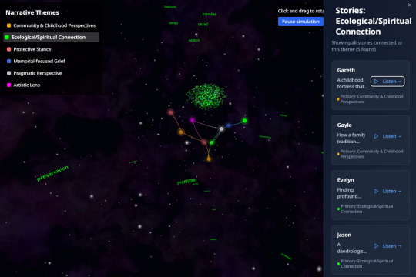Click Gayle's 'How a family tradition...' summary
This screenshot has width=416, height=277.
tap(351, 138)
